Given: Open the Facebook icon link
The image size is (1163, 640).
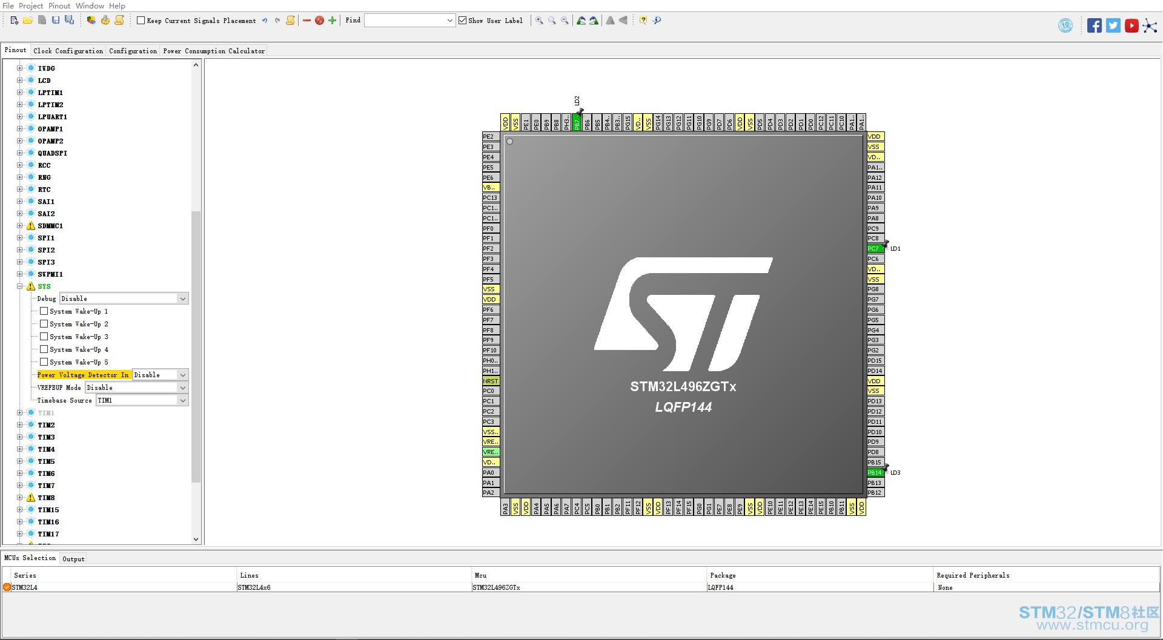Looking at the screenshot, I should (1094, 25).
